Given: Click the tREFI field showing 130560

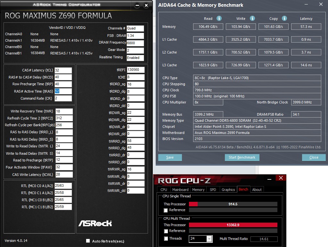Looking at the screenshot, I should coord(135,70).
